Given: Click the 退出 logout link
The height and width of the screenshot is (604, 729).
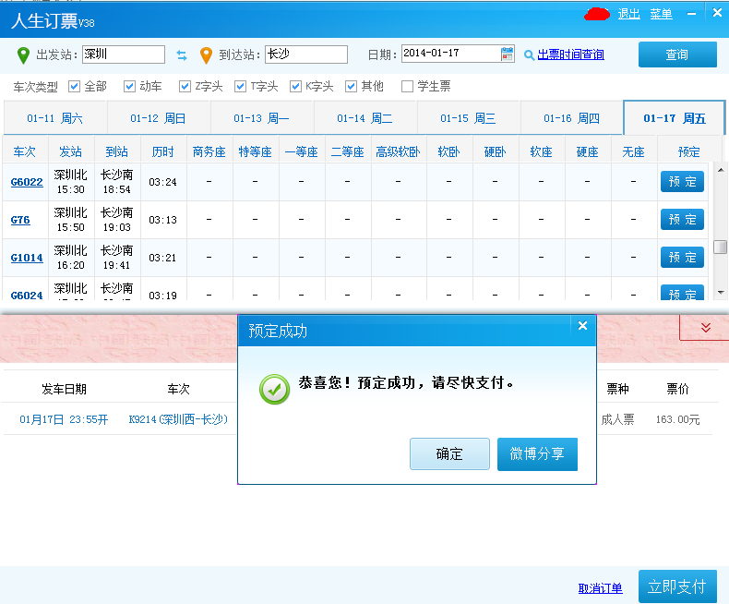Looking at the screenshot, I should pyautogui.click(x=629, y=15).
